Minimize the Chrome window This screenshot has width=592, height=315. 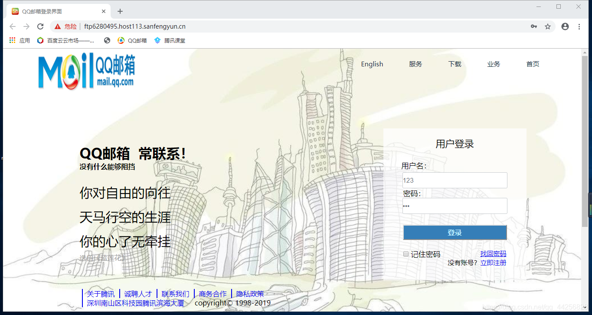click(x=539, y=7)
